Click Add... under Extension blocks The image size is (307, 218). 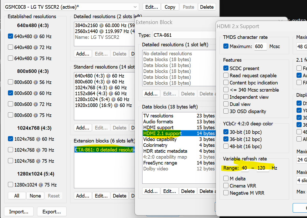(x=83, y=196)
